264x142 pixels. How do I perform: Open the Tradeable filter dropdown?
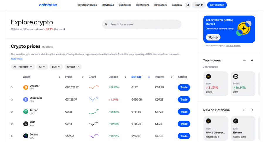(23, 67)
